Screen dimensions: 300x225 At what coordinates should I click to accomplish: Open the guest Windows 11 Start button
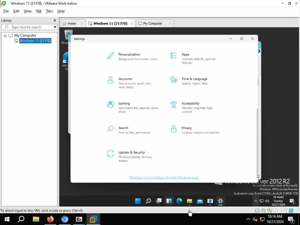138,201
